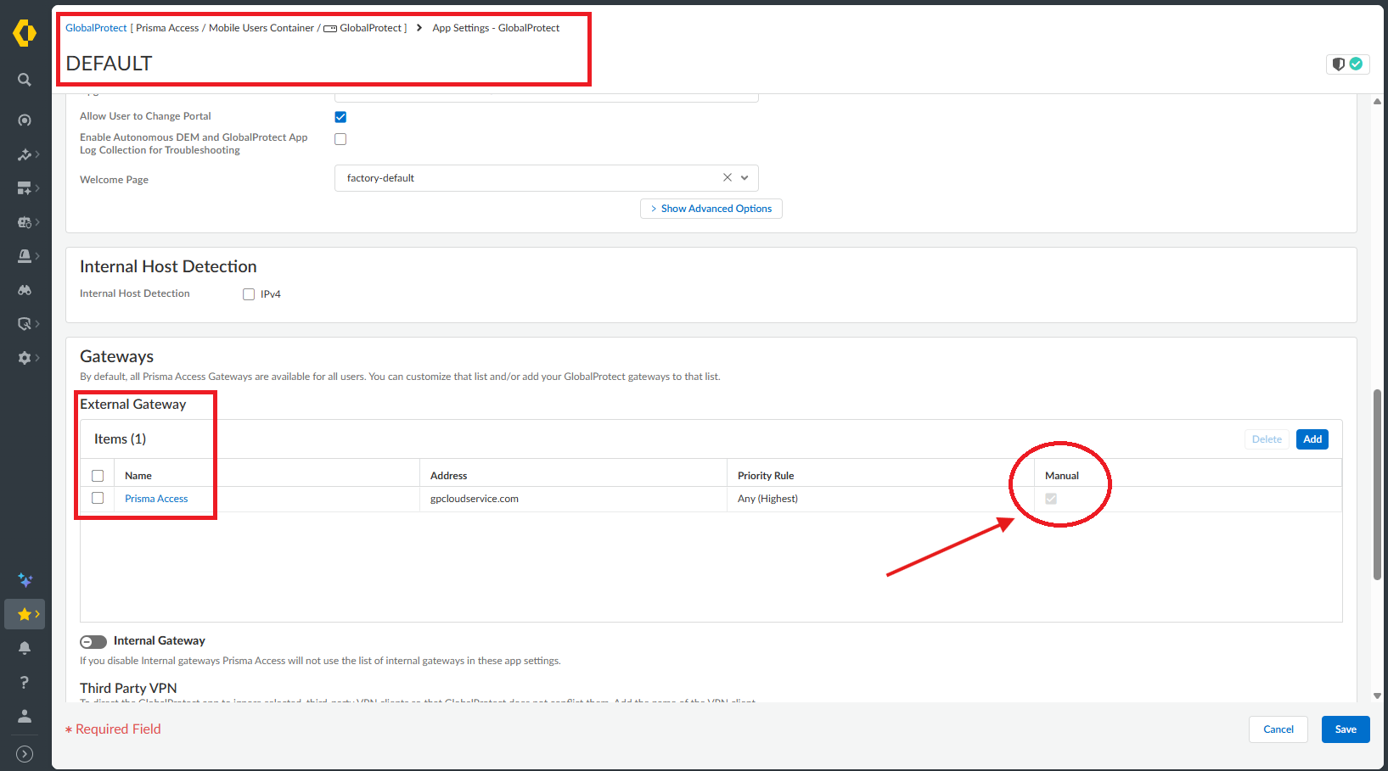Click the Any (Highest) priority cell
Image resolution: width=1388 pixels, height=771 pixels.
click(767, 499)
